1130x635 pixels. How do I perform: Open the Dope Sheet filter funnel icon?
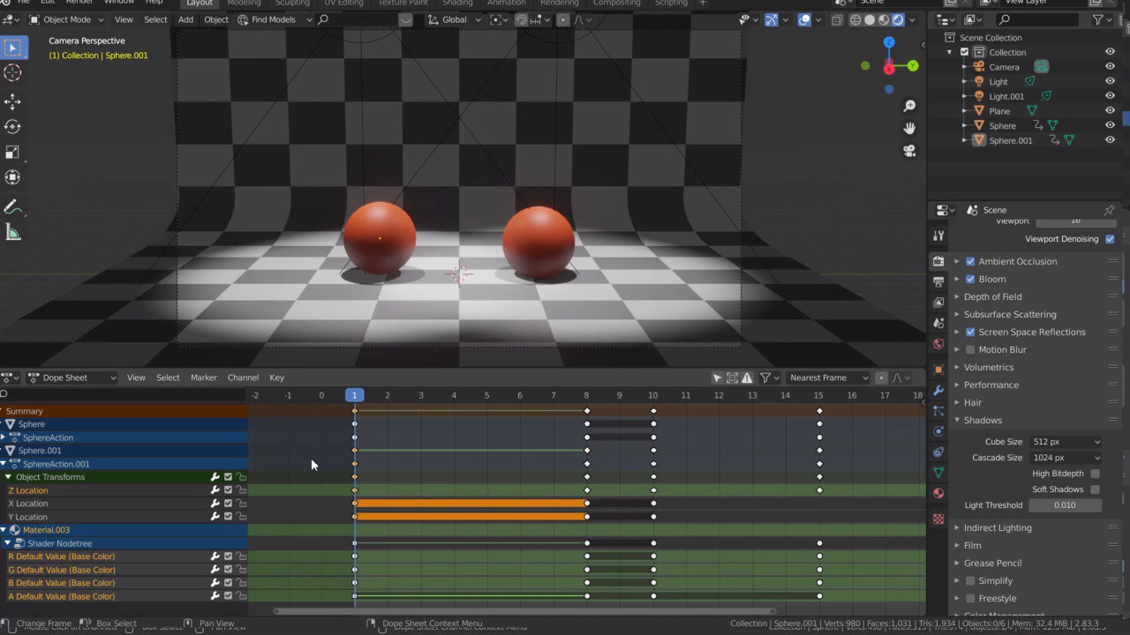click(765, 377)
